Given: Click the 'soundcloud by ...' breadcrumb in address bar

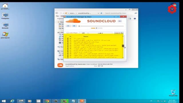Looking at the screenshot, I should pos(84,13).
